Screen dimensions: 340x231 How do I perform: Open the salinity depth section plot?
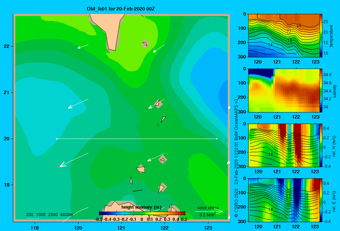(x=284, y=90)
